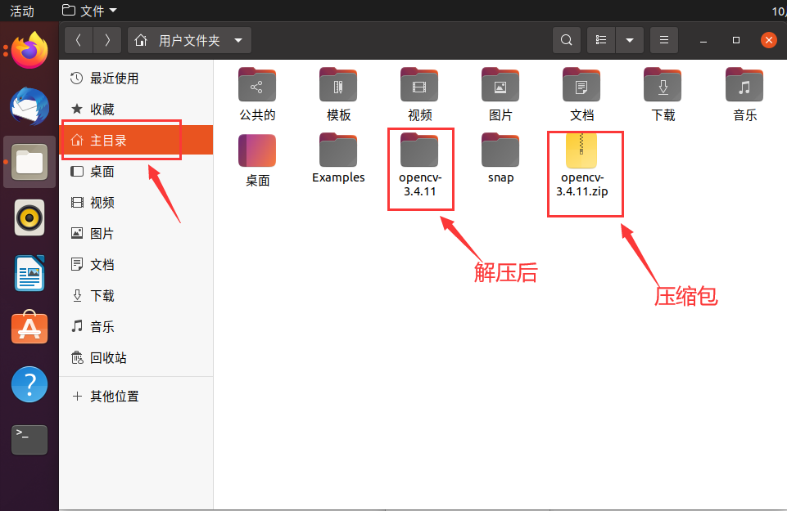Click the back navigation arrow
The width and height of the screenshot is (787, 511).
(x=79, y=39)
